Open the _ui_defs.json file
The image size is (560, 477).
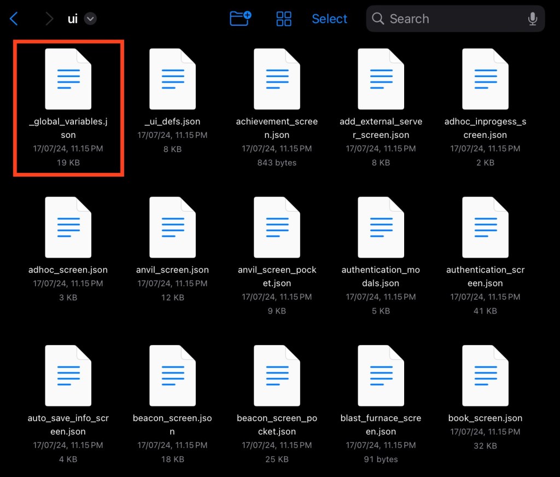tap(172, 79)
